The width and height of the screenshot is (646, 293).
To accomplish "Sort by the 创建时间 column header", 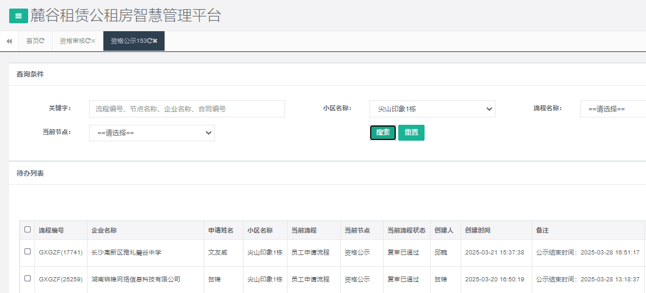I will (477, 231).
